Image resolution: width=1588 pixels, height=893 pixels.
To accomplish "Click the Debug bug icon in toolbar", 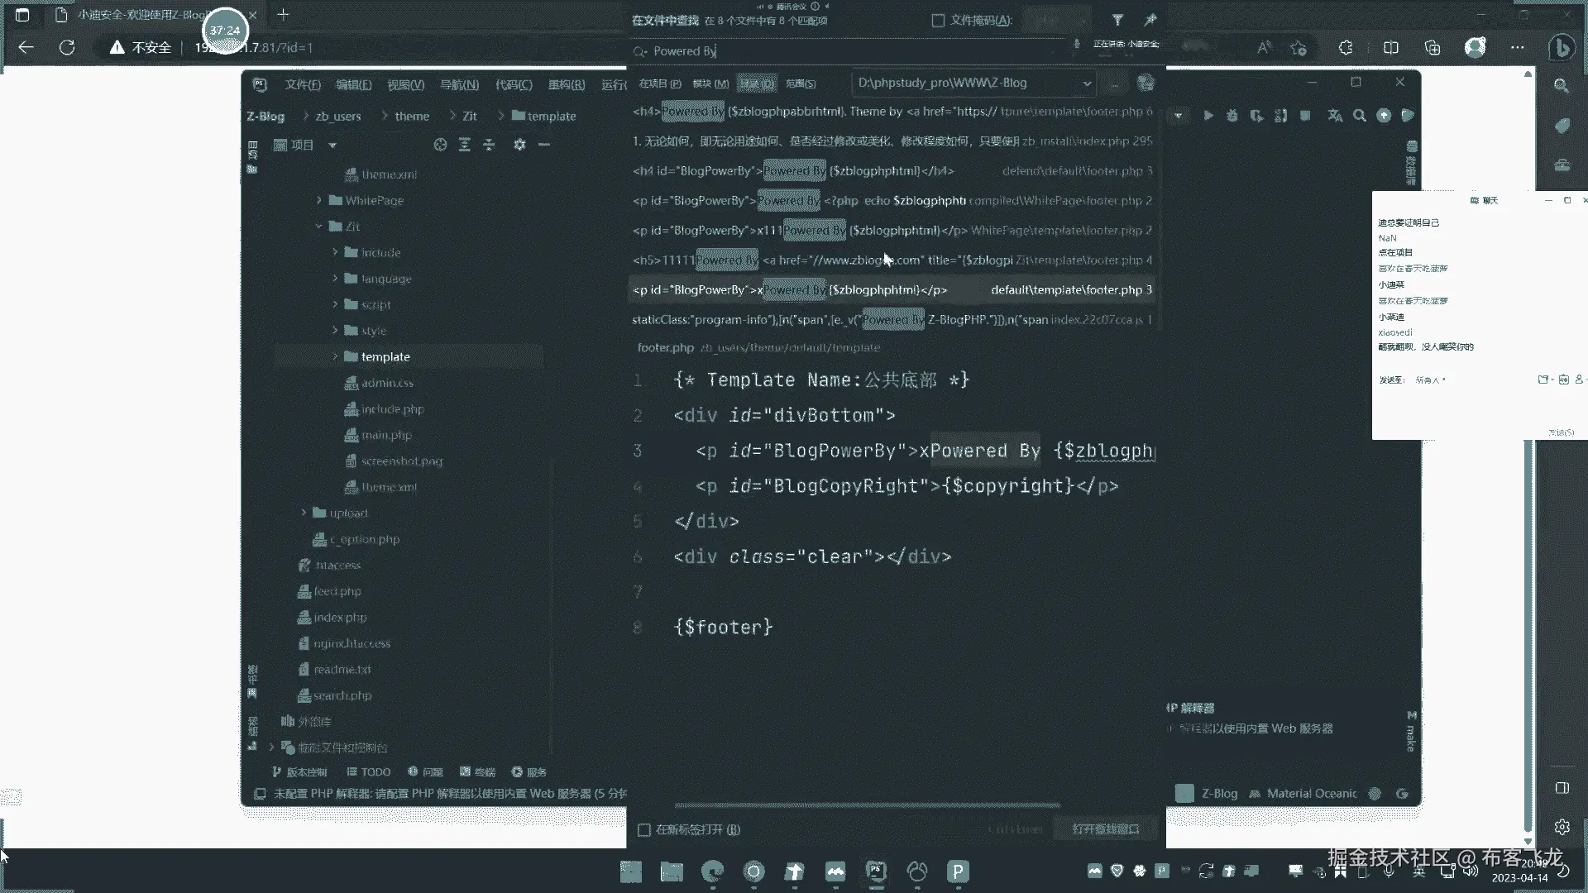I will tap(1232, 116).
